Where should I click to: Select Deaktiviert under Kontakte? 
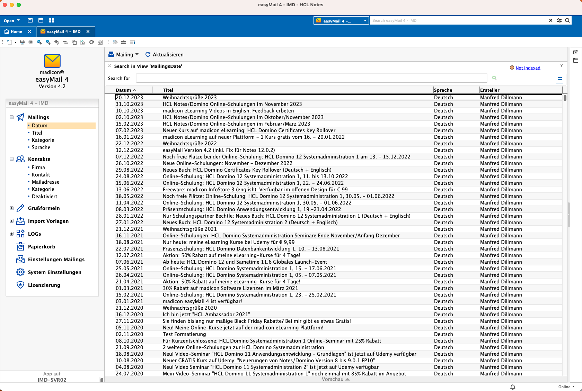pos(44,197)
